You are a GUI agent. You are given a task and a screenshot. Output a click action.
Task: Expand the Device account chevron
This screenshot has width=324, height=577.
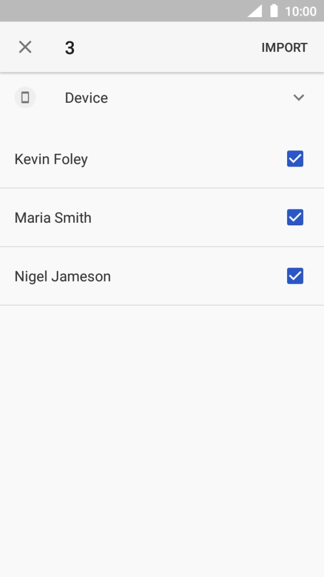(299, 98)
